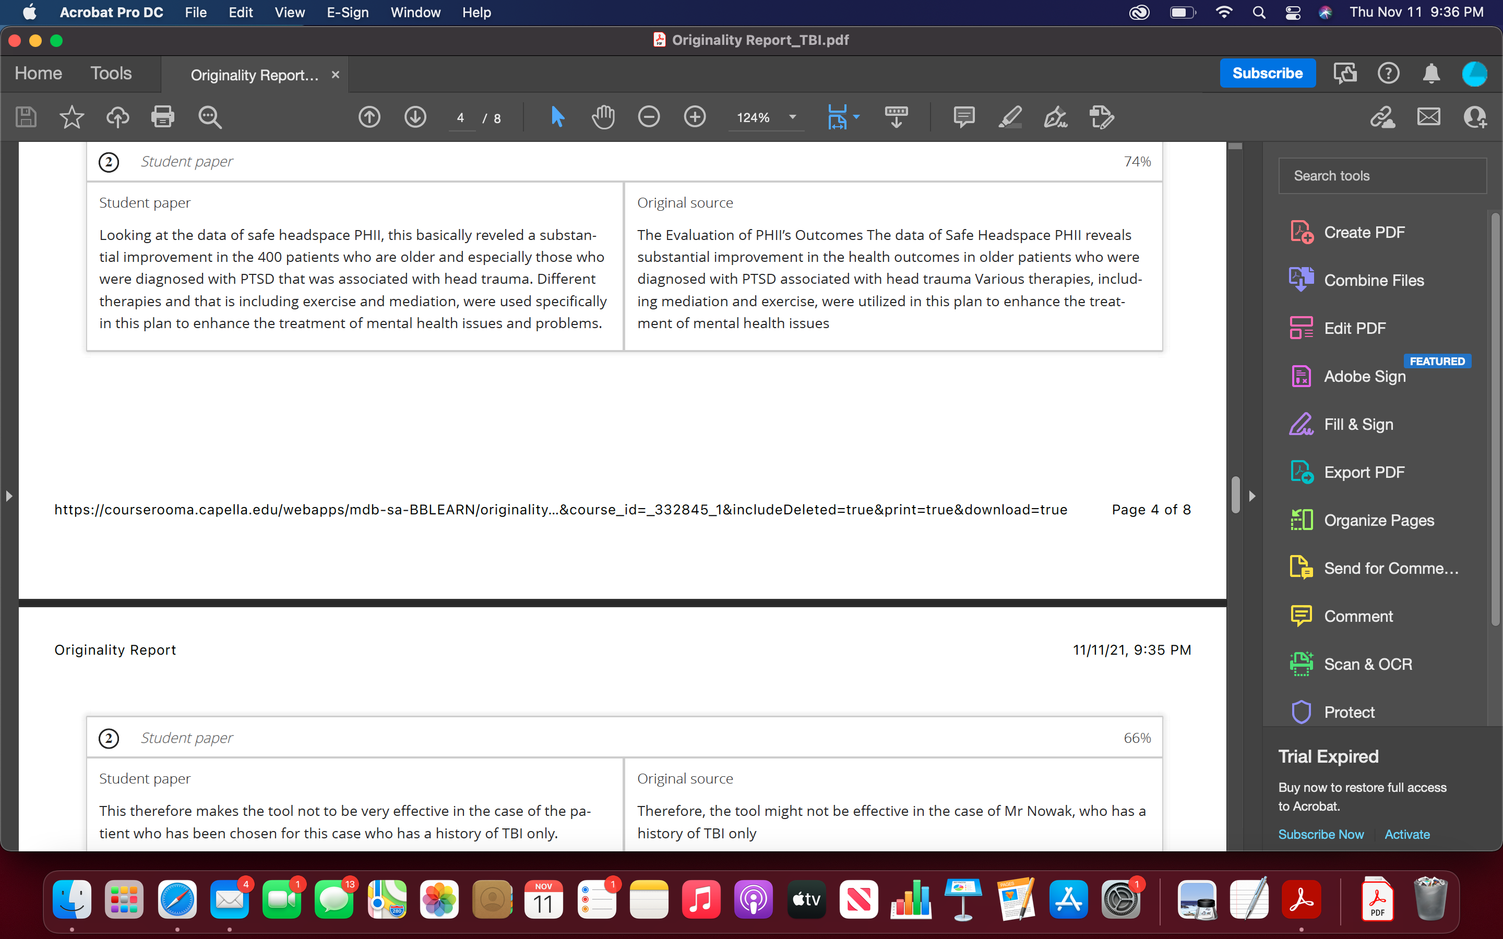This screenshot has width=1503, height=939.
Task: Switch to the Tools tab
Action: [x=111, y=73]
